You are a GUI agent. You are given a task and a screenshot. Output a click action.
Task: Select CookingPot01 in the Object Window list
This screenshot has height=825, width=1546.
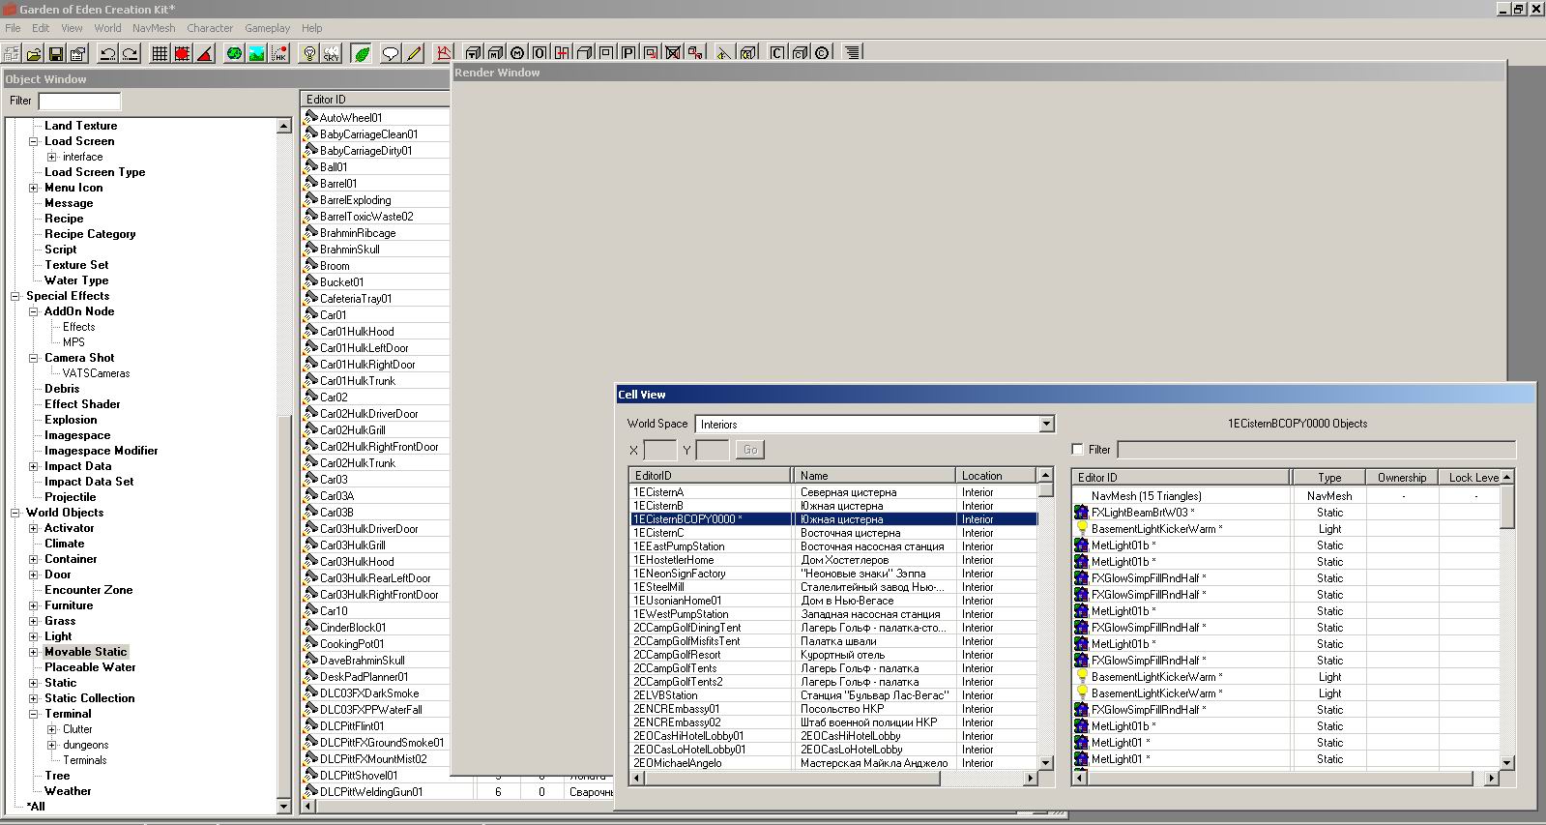[352, 643]
